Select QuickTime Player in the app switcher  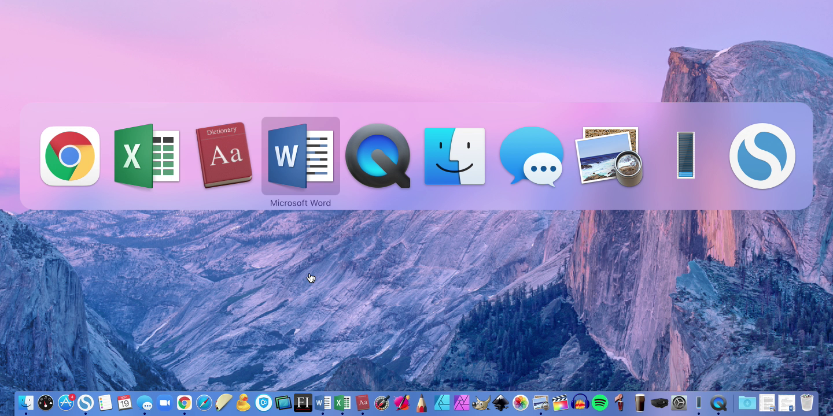click(378, 156)
